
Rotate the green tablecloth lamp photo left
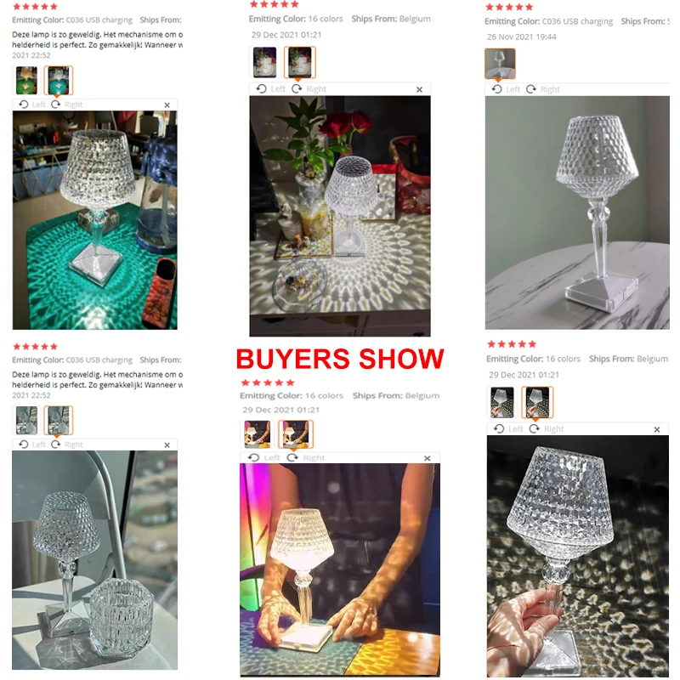pyautogui.click(x=32, y=105)
